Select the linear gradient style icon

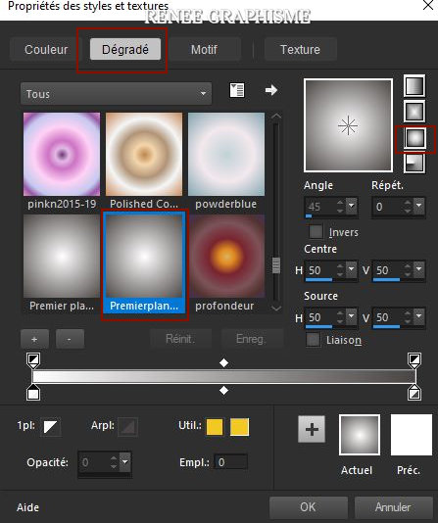414,86
